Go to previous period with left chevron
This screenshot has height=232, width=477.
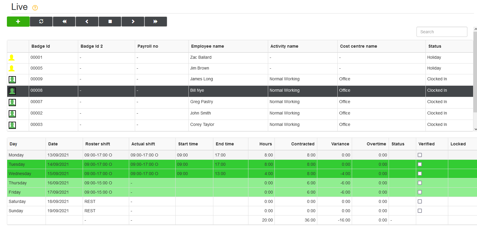pos(87,22)
